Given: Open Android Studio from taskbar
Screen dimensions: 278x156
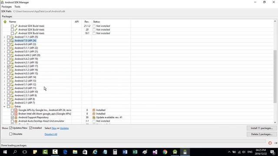Looking at the screenshot, I should [175, 152].
